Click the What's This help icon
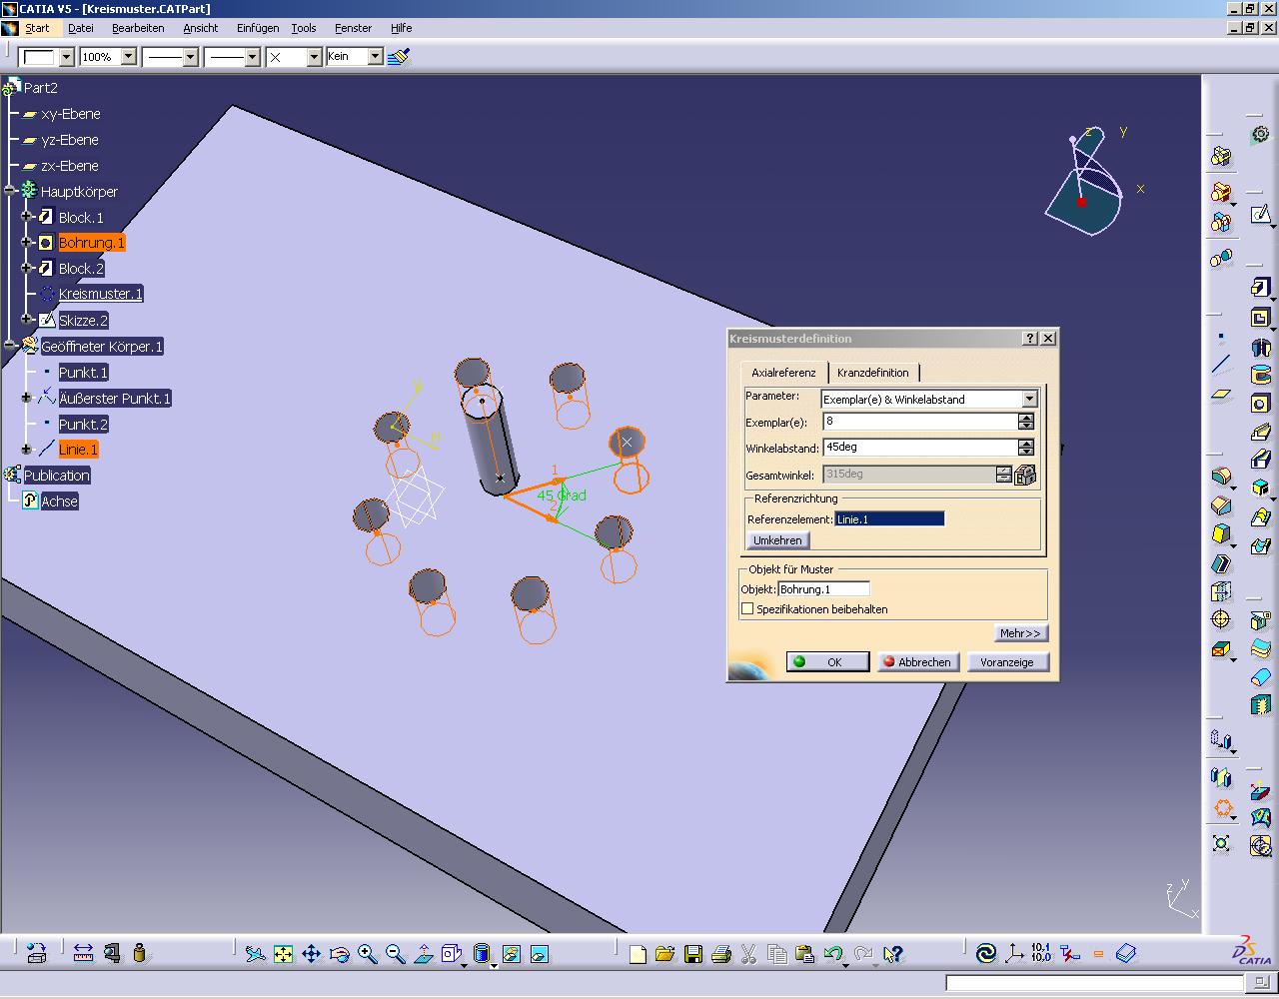The width and height of the screenshot is (1279, 999). [893, 954]
